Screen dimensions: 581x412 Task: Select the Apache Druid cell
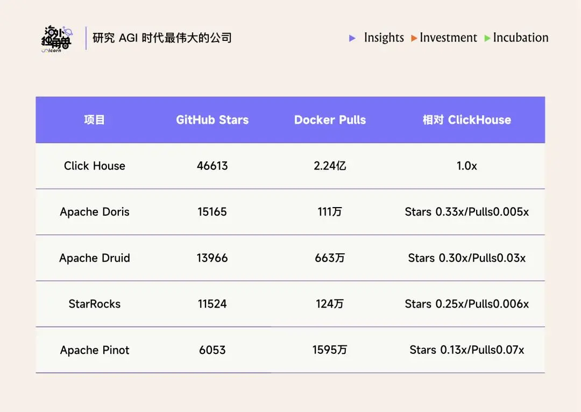[95, 258]
